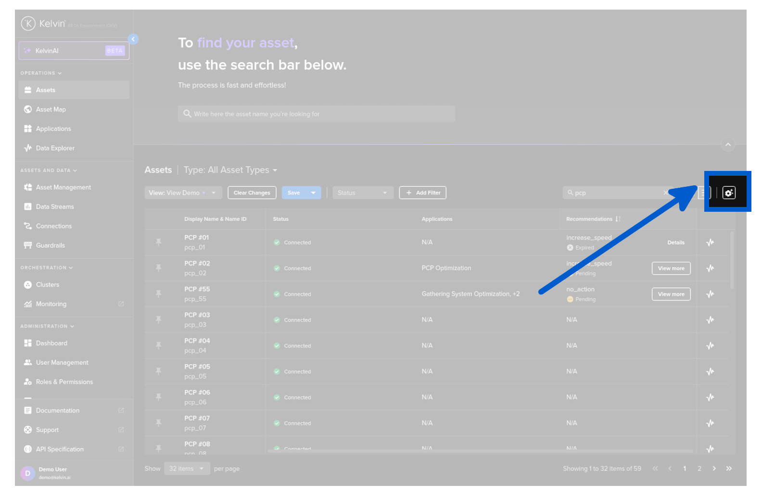
Task: Collapse the sidebar with the arrow button
Action: coord(133,39)
